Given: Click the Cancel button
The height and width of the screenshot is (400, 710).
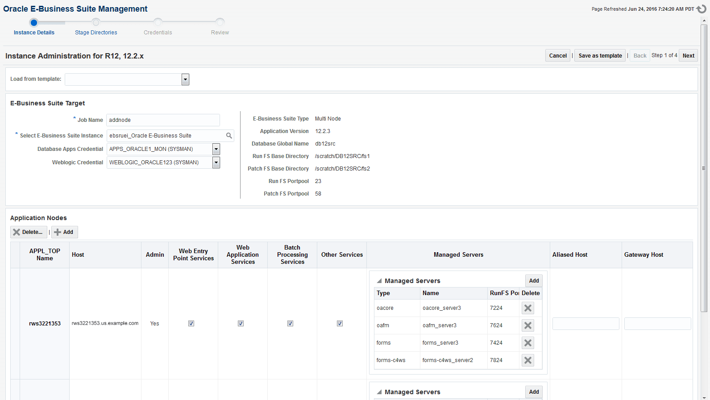Looking at the screenshot, I should coord(558,55).
